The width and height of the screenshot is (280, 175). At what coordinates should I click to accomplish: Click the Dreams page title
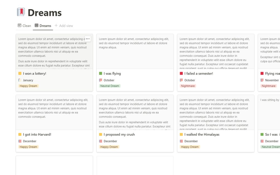coord(45,13)
